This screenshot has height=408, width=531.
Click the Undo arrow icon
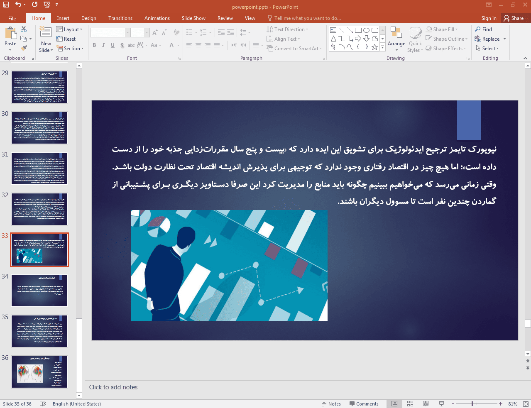[x=18, y=5]
